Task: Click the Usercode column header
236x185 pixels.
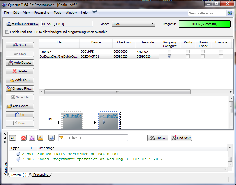Action: pos(147,44)
